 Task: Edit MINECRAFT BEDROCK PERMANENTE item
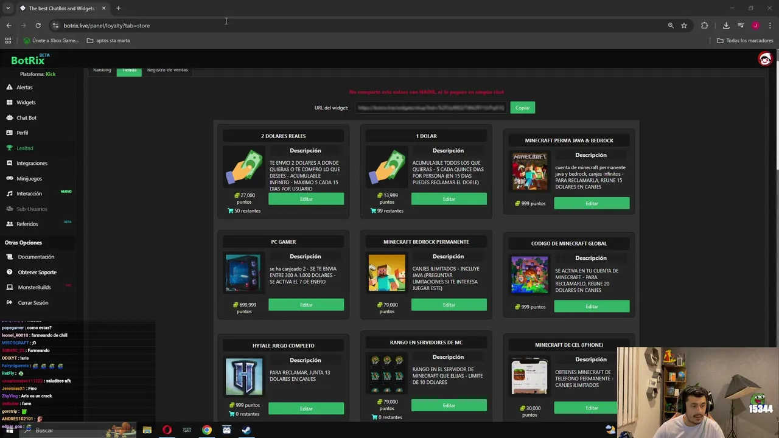coord(449,305)
